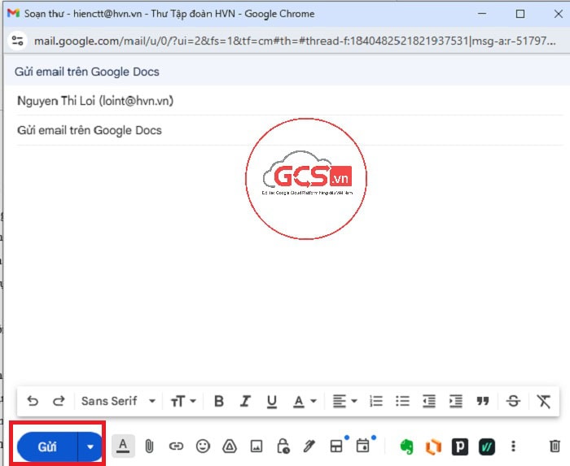Attach files with the paperclip icon

pos(149,446)
